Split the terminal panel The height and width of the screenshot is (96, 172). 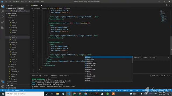162,75
